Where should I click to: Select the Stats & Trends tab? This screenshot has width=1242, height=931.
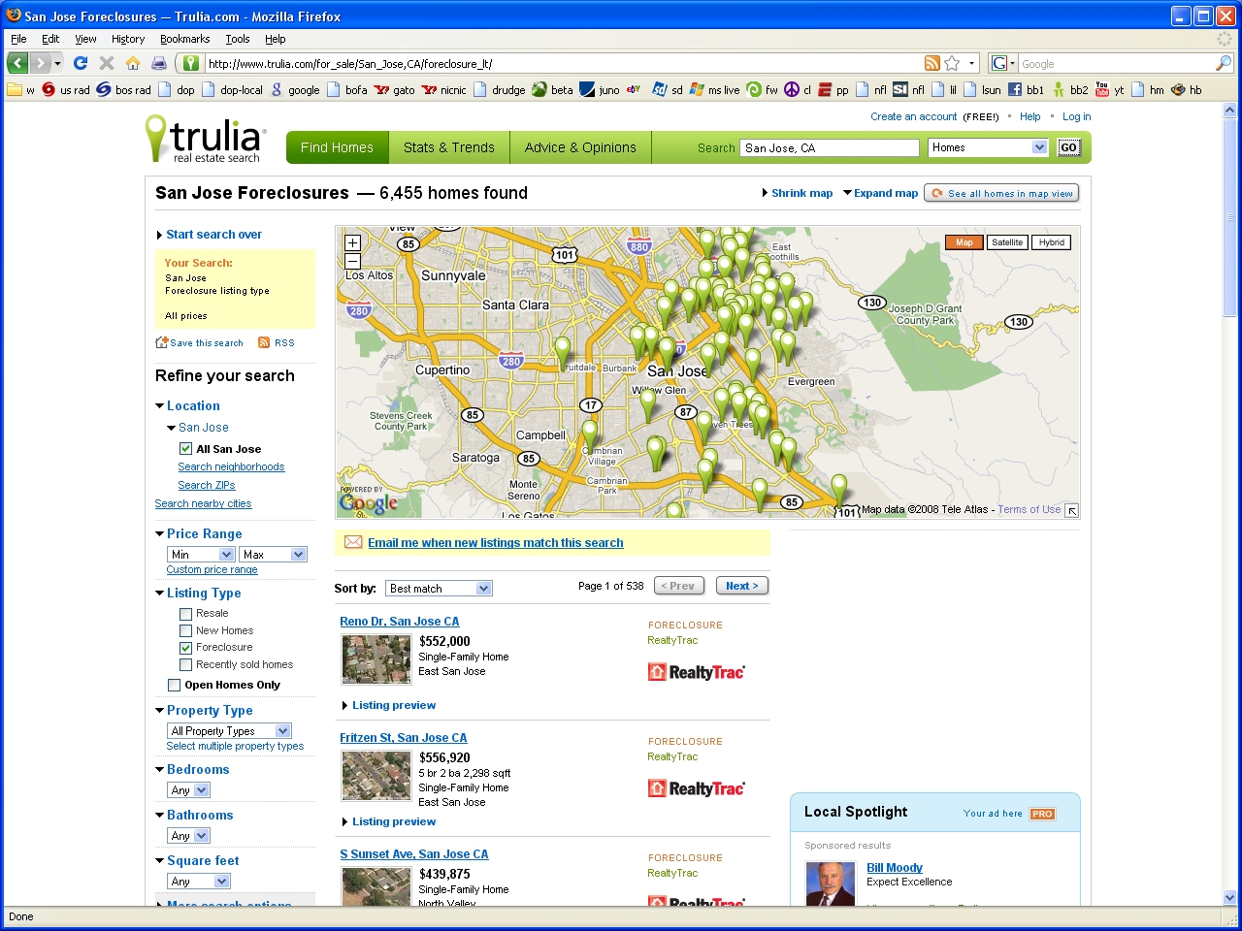tap(449, 147)
